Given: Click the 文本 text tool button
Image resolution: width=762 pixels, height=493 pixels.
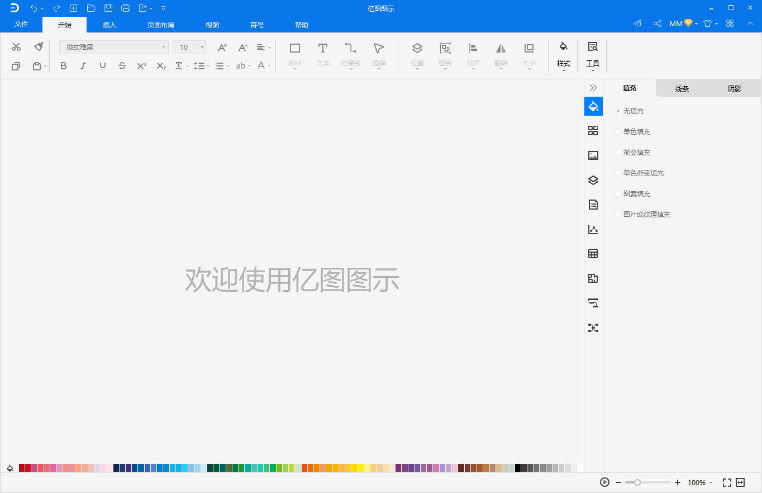Looking at the screenshot, I should pyautogui.click(x=323, y=56).
